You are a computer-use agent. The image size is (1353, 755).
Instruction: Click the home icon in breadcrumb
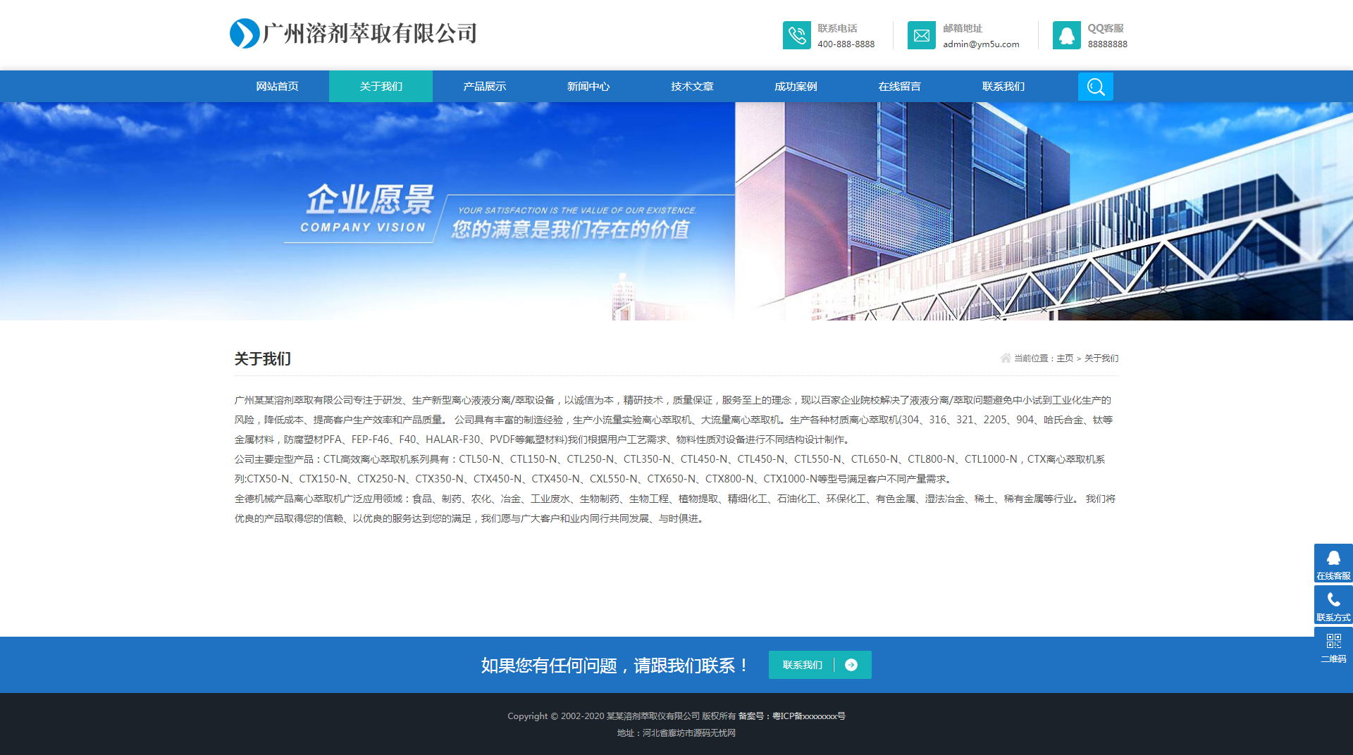(x=1005, y=358)
